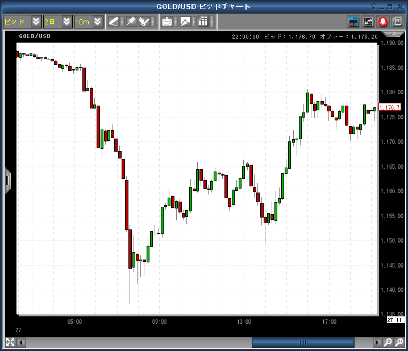Click the blue-red layout icon
Image resolution: width=408 pixels, height=351 pixels.
(353, 22)
